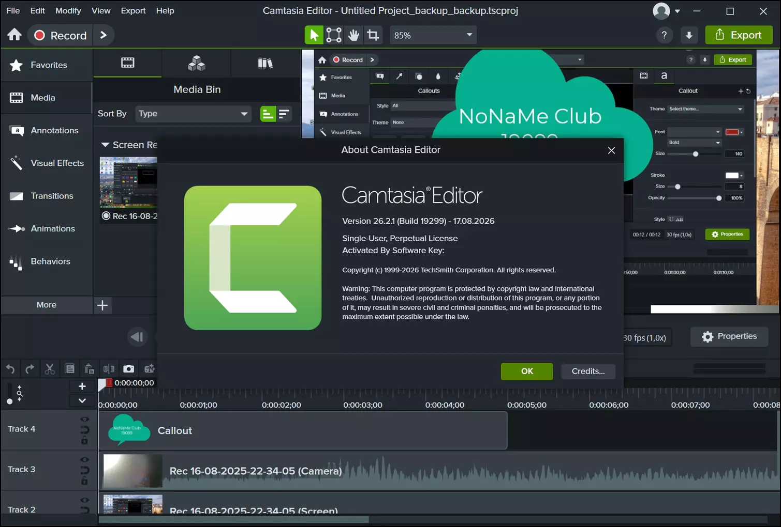This screenshot has height=527, width=781.
Task: Click the timeline horizontal scrollbar
Action: point(234,520)
